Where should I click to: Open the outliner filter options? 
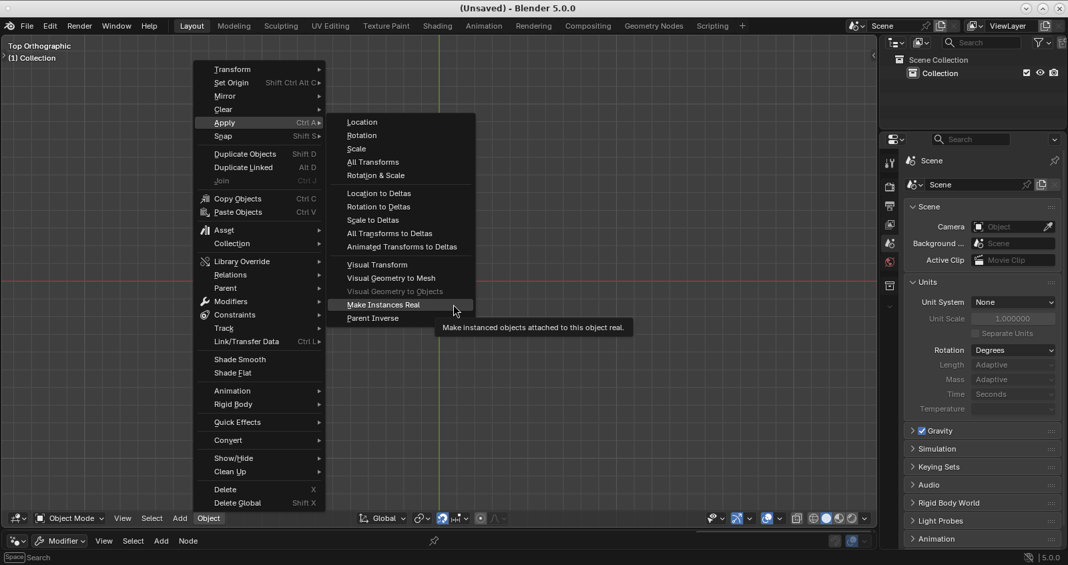(1042, 43)
